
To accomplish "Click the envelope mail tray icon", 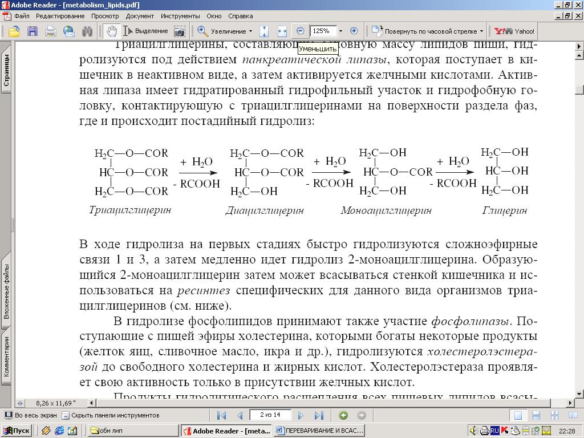I will point(546,431).
